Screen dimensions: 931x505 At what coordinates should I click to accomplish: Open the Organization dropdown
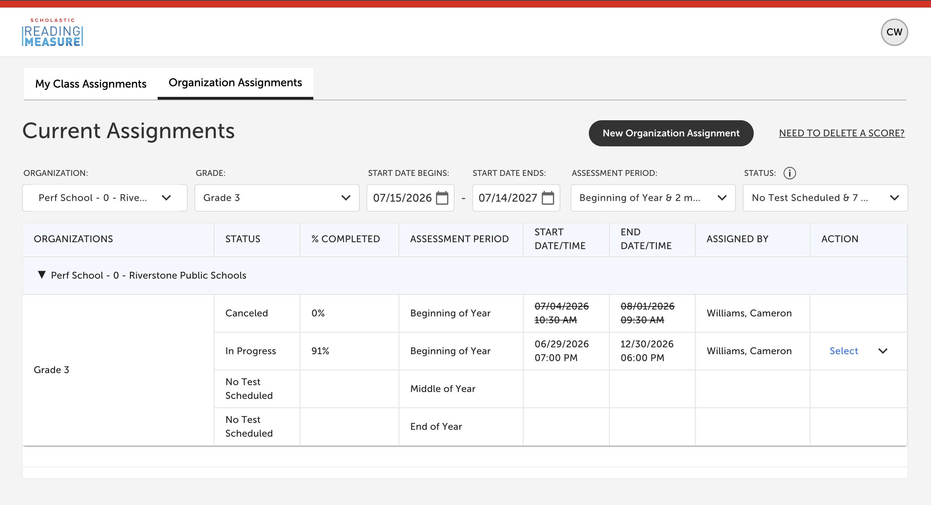click(105, 198)
